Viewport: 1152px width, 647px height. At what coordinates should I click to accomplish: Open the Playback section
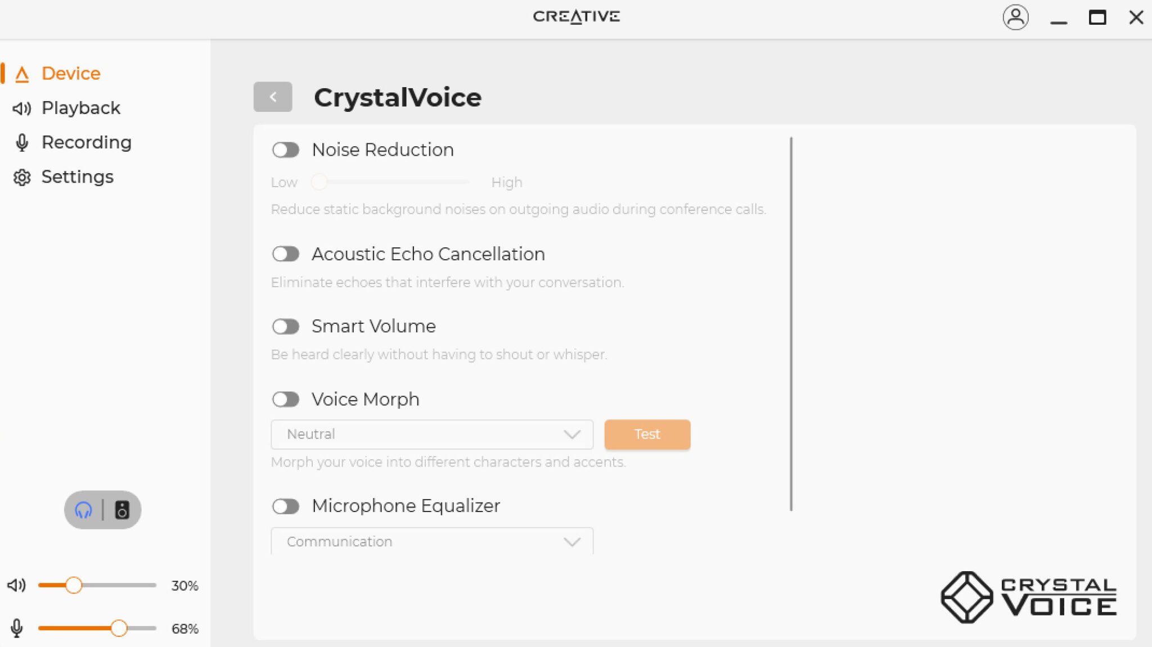(80, 108)
